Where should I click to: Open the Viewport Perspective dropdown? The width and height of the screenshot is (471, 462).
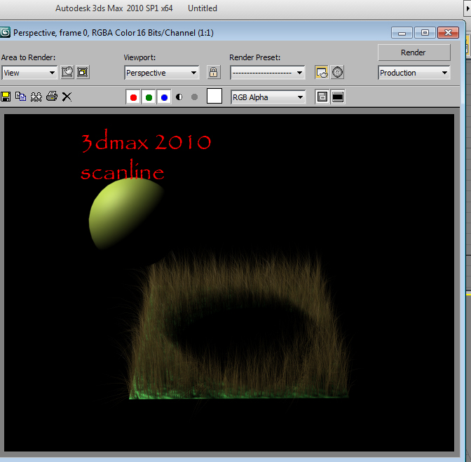click(x=162, y=73)
